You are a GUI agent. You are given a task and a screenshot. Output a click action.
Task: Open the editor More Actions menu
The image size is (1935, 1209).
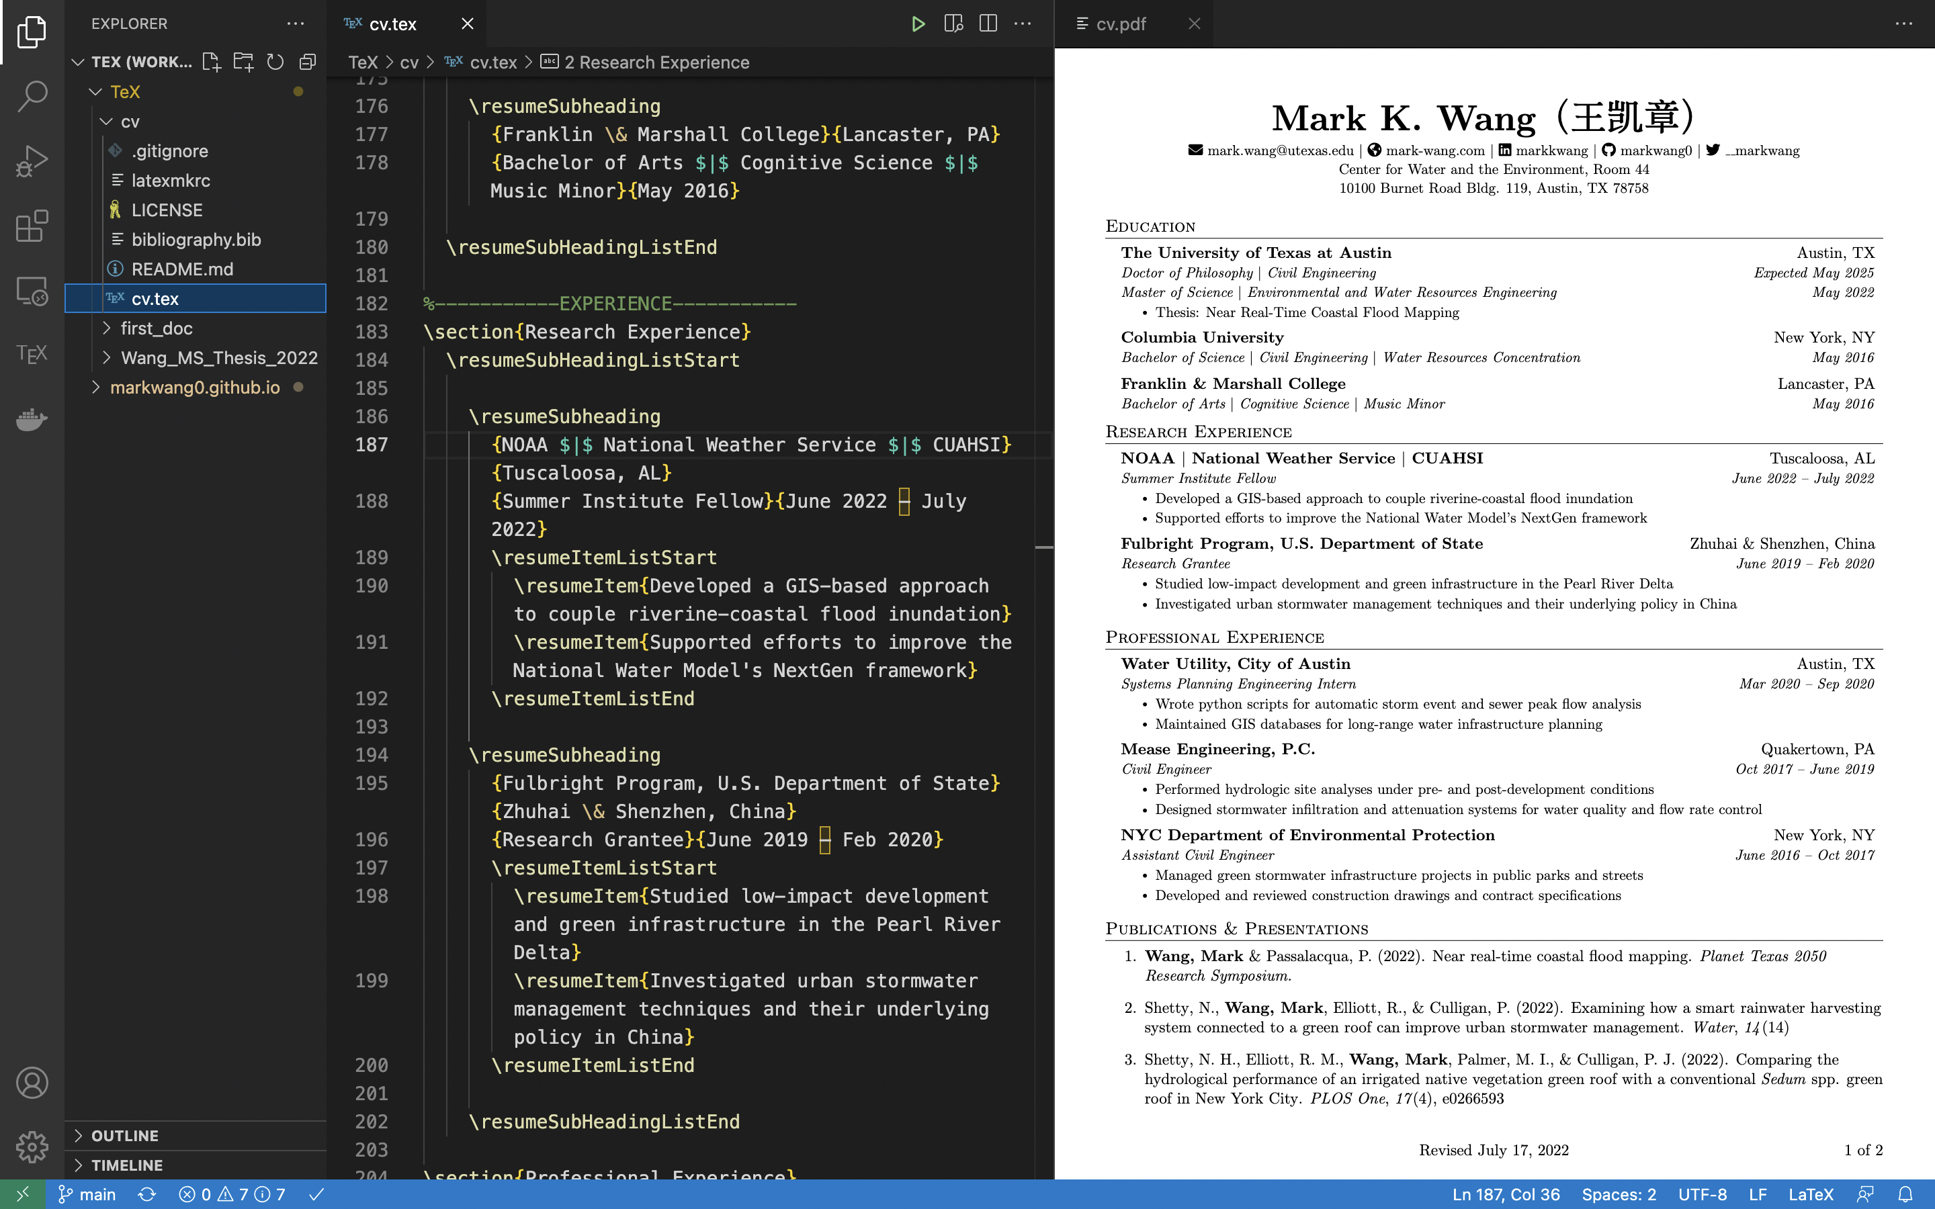pyautogui.click(x=1023, y=24)
